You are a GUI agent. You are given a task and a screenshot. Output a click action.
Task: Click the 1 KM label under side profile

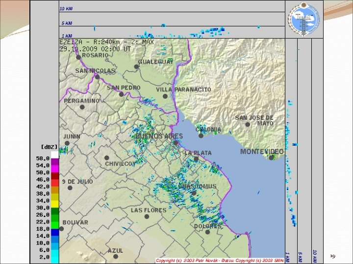(x=287, y=257)
